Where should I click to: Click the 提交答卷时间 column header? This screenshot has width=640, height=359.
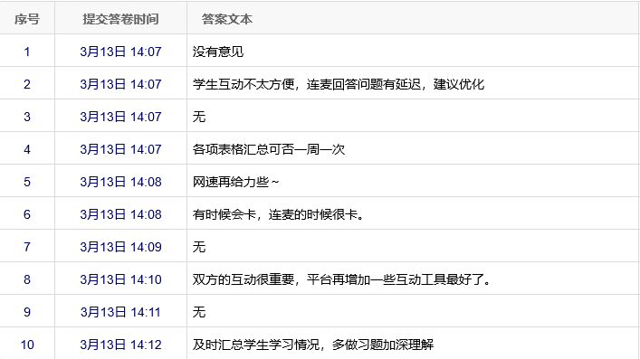[x=120, y=19]
